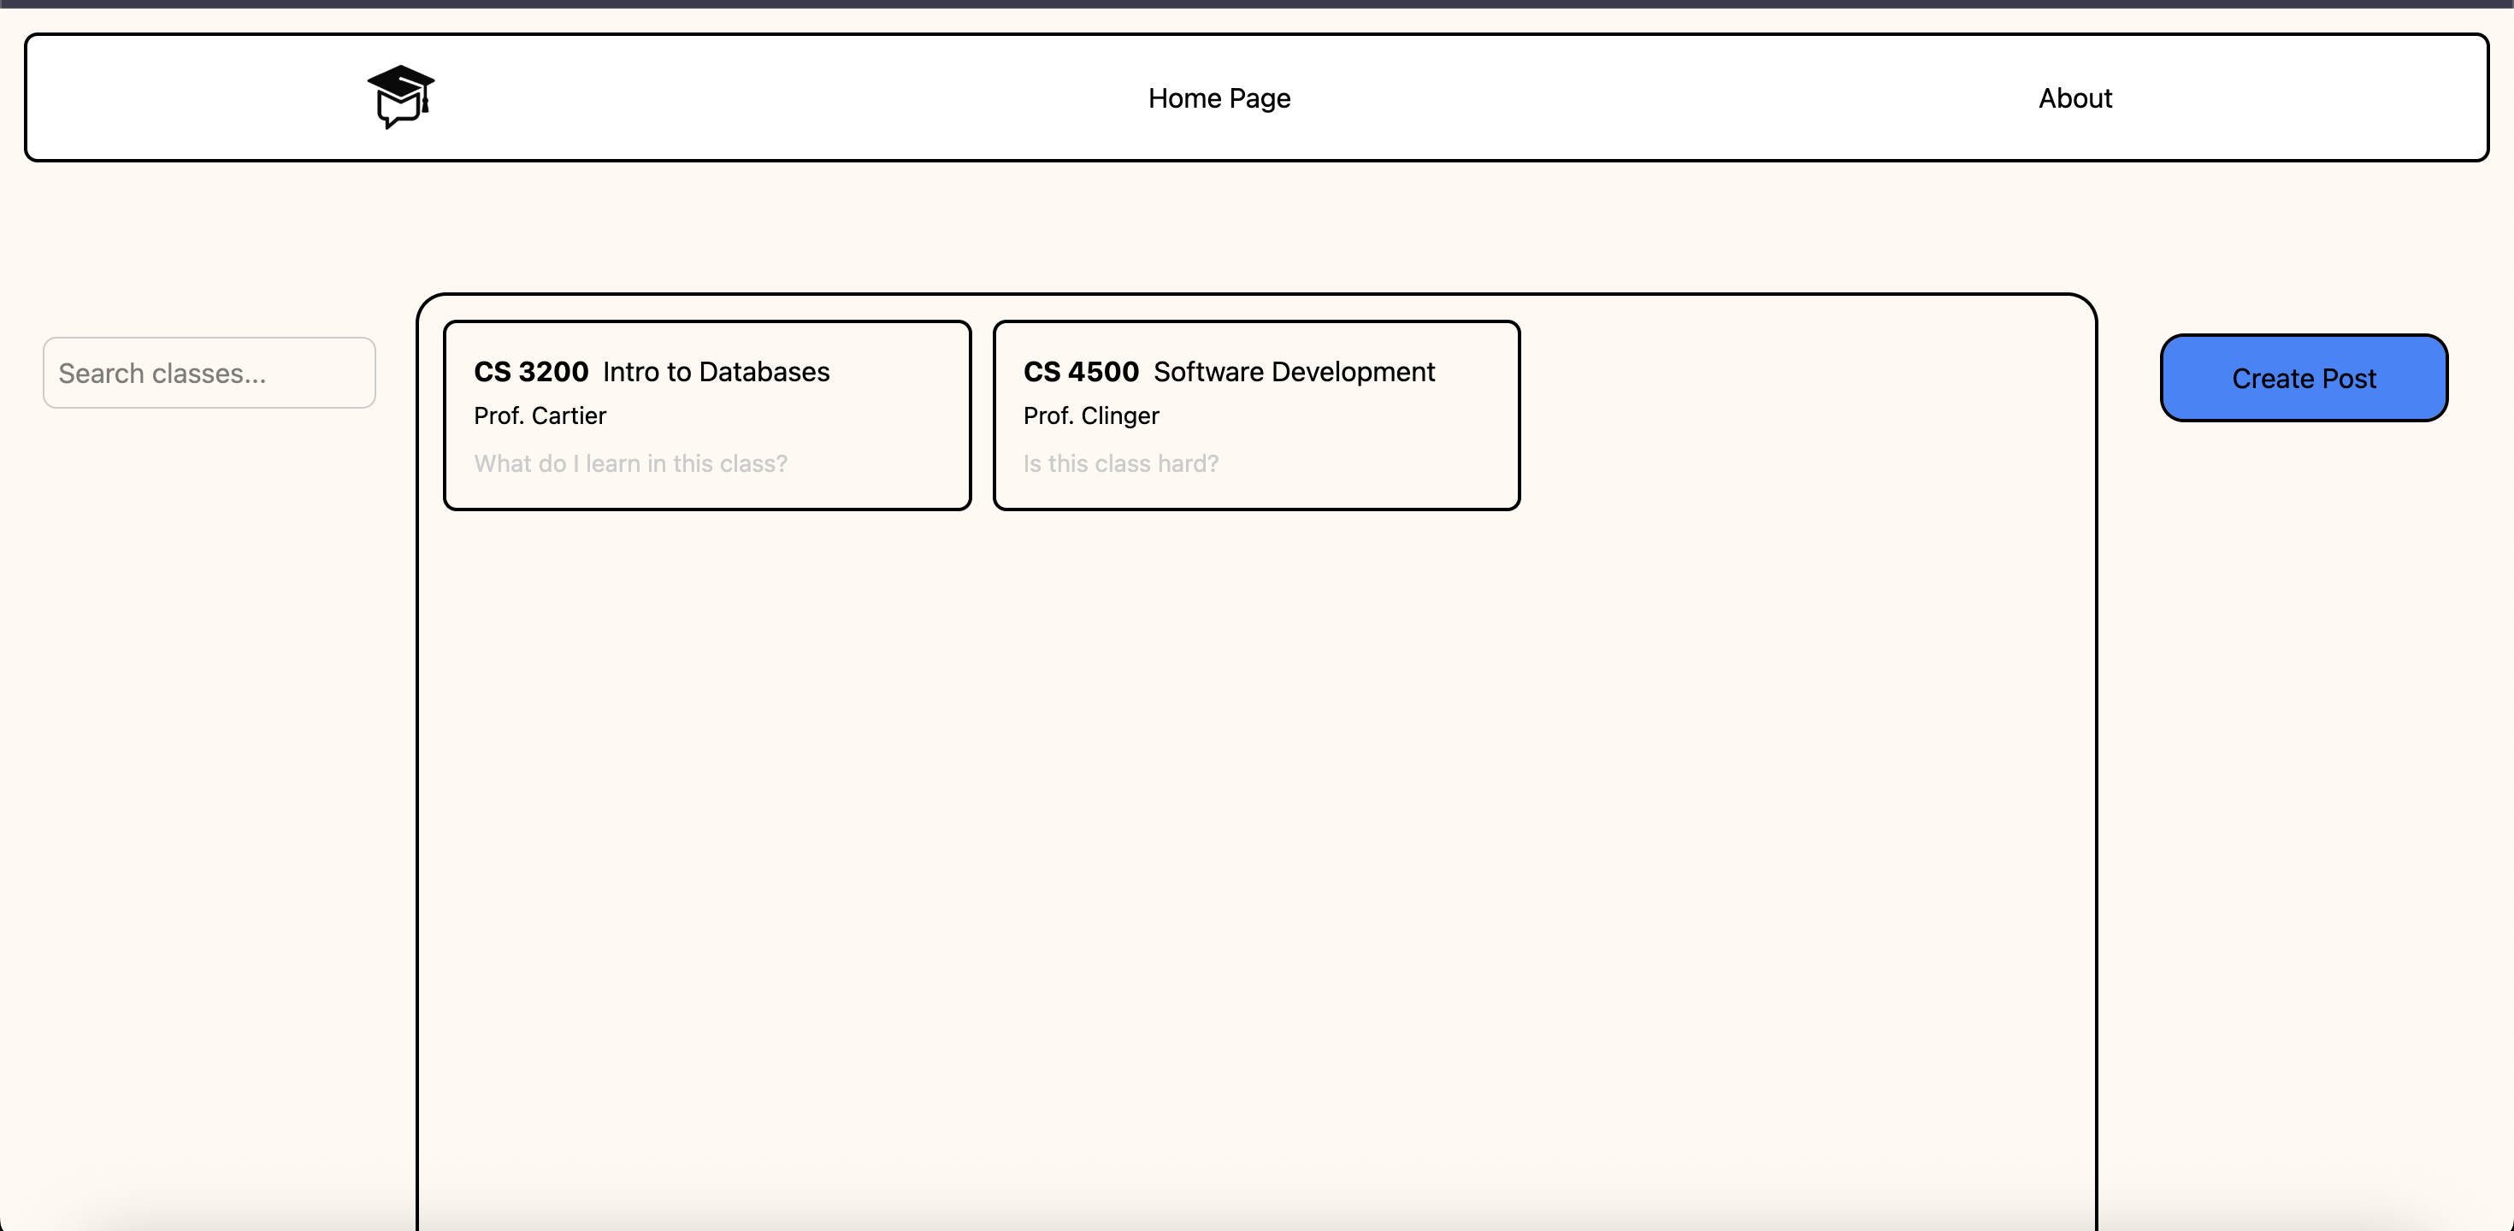Viewport: 2514px width, 1231px height.
Task: Click blank space right of CS 4500 card
Action: click(x=1805, y=415)
